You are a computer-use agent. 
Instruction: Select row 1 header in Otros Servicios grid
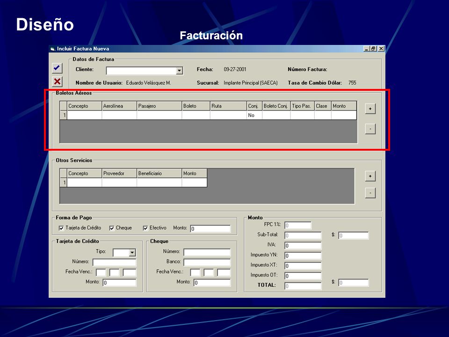click(64, 183)
